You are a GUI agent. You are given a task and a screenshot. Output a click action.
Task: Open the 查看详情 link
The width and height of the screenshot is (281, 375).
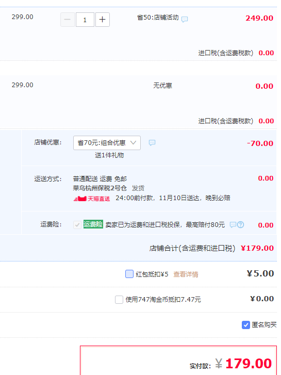click(x=186, y=274)
